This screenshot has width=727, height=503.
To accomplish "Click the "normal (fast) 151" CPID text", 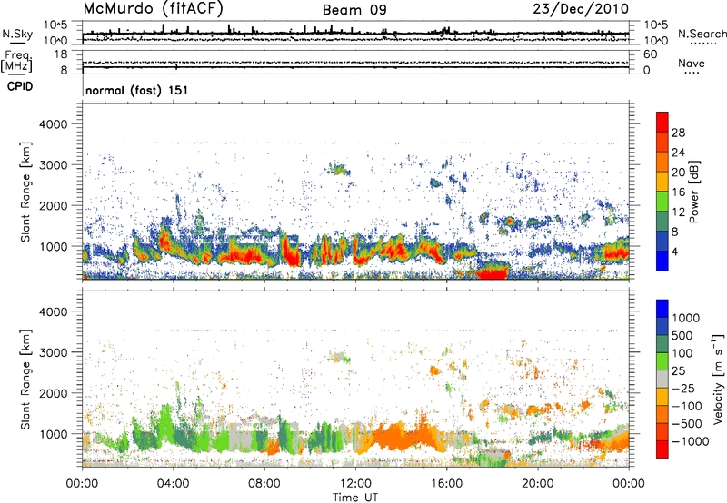I will pos(137,90).
